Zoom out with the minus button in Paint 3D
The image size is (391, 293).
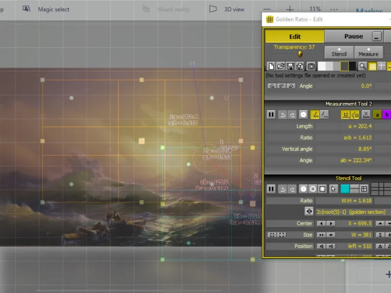click(x=267, y=9)
